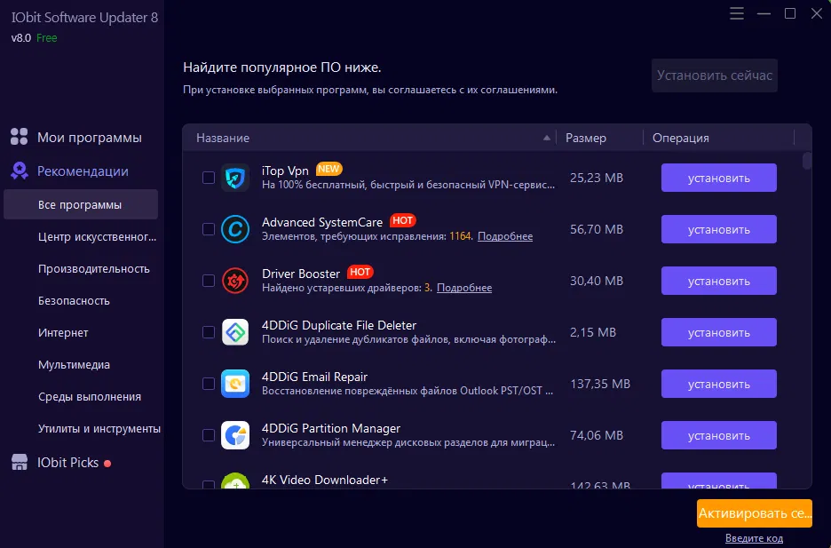
Task: Sort list by the Название column arrow
Action: (547, 138)
